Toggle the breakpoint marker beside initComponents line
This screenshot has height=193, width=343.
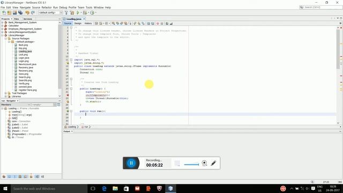(68, 95)
